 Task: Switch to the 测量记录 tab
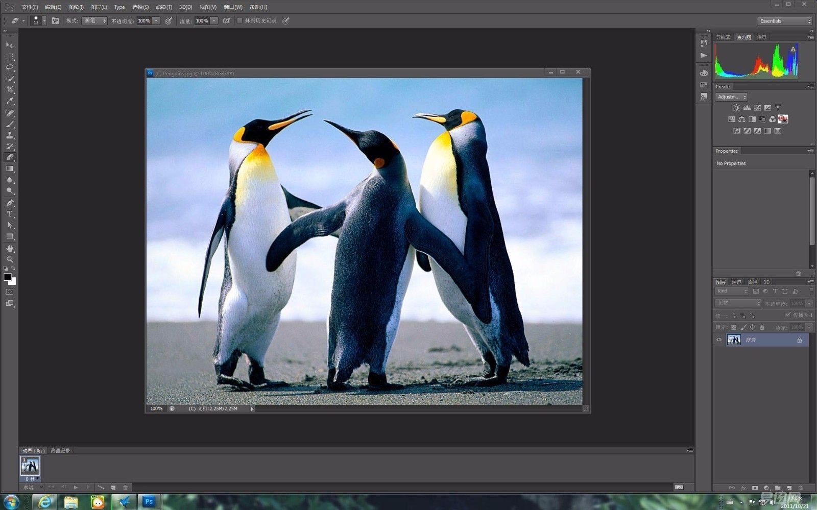[x=60, y=451]
